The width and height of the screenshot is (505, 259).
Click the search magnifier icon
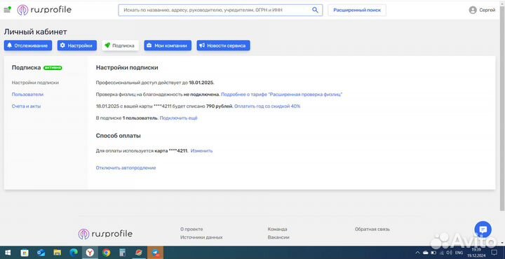315,10
